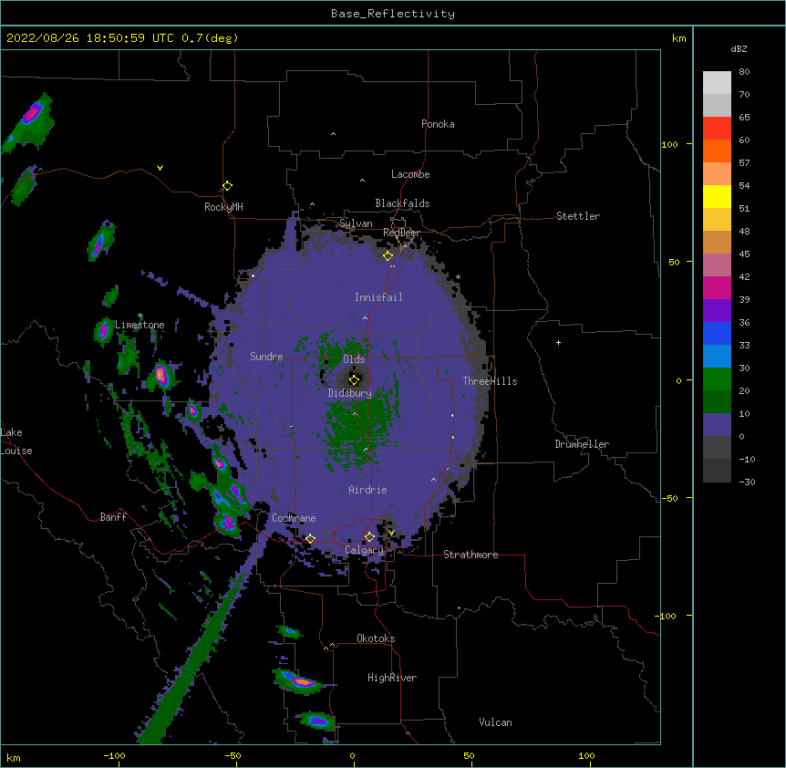Screen dimensions: 786x768
Task: Select the -30 value in the dBZ legend
Action: point(747,482)
